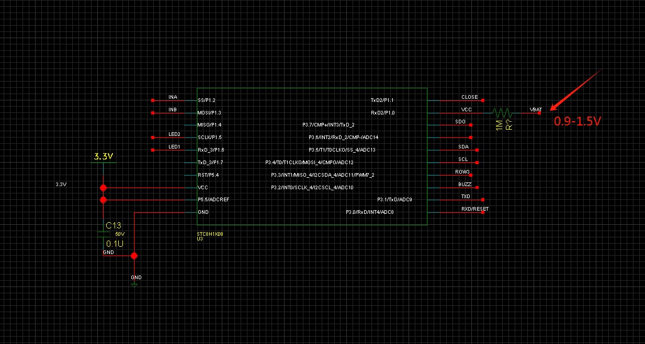The width and height of the screenshot is (645, 344).
Task: Click the VCC pin name inside U3
Action: pyautogui.click(x=203, y=187)
